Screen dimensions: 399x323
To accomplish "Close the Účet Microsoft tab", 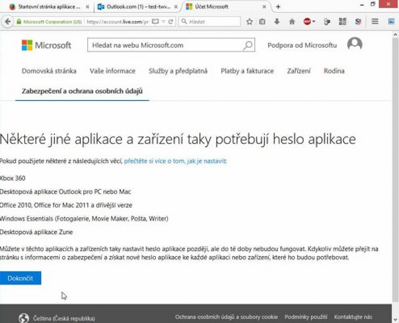I will (264, 7).
